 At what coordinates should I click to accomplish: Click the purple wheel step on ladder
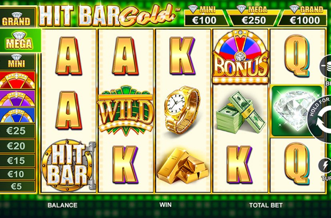(17, 98)
